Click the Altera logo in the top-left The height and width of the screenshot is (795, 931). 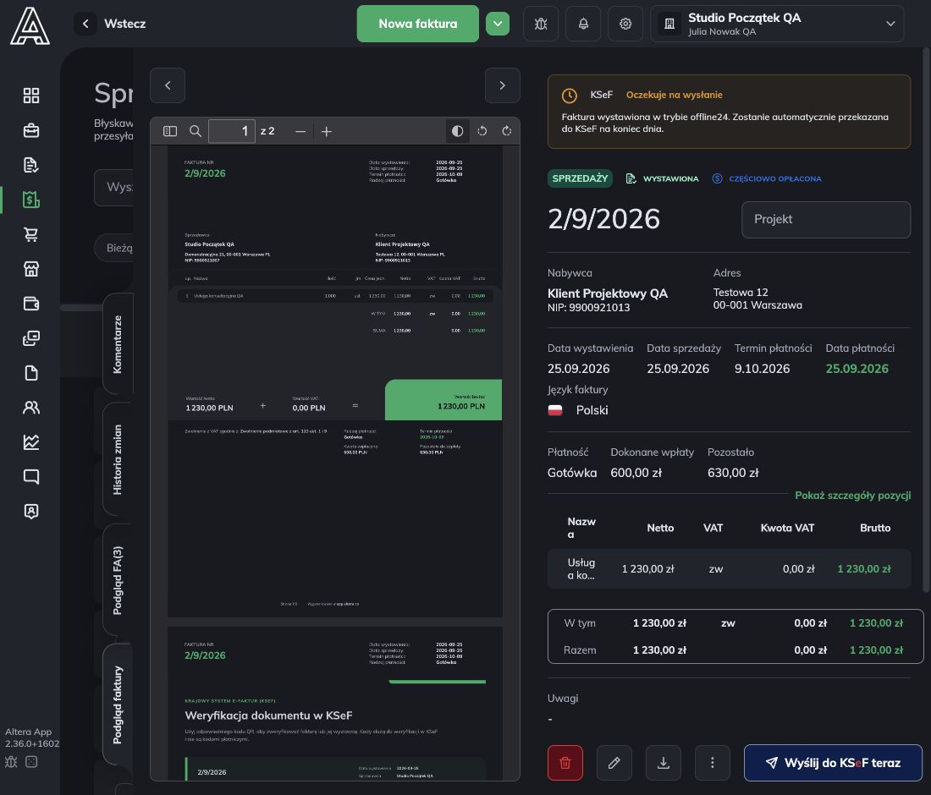30,25
